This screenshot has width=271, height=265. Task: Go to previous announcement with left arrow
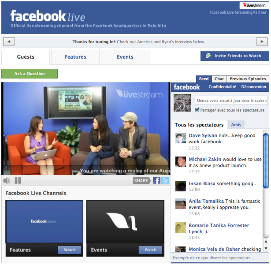pos(9,41)
